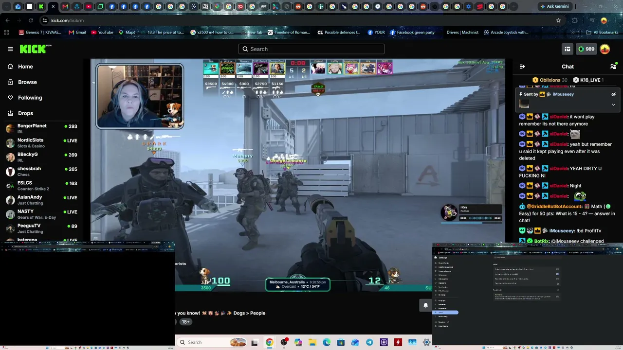Open Microsoft Store from the taskbar
Screen dimensions: 623x350
(x=341, y=342)
